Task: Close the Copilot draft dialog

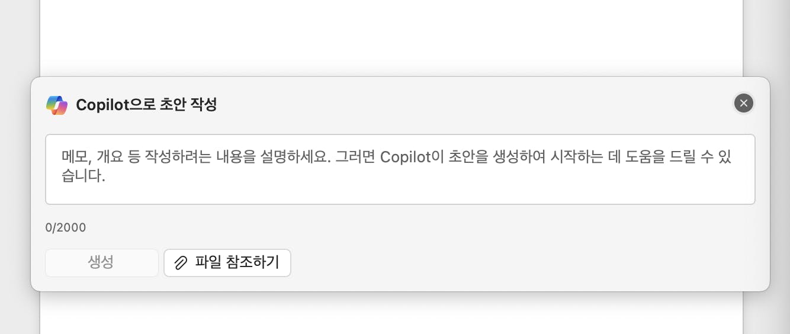Action: [x=743, y=103]
